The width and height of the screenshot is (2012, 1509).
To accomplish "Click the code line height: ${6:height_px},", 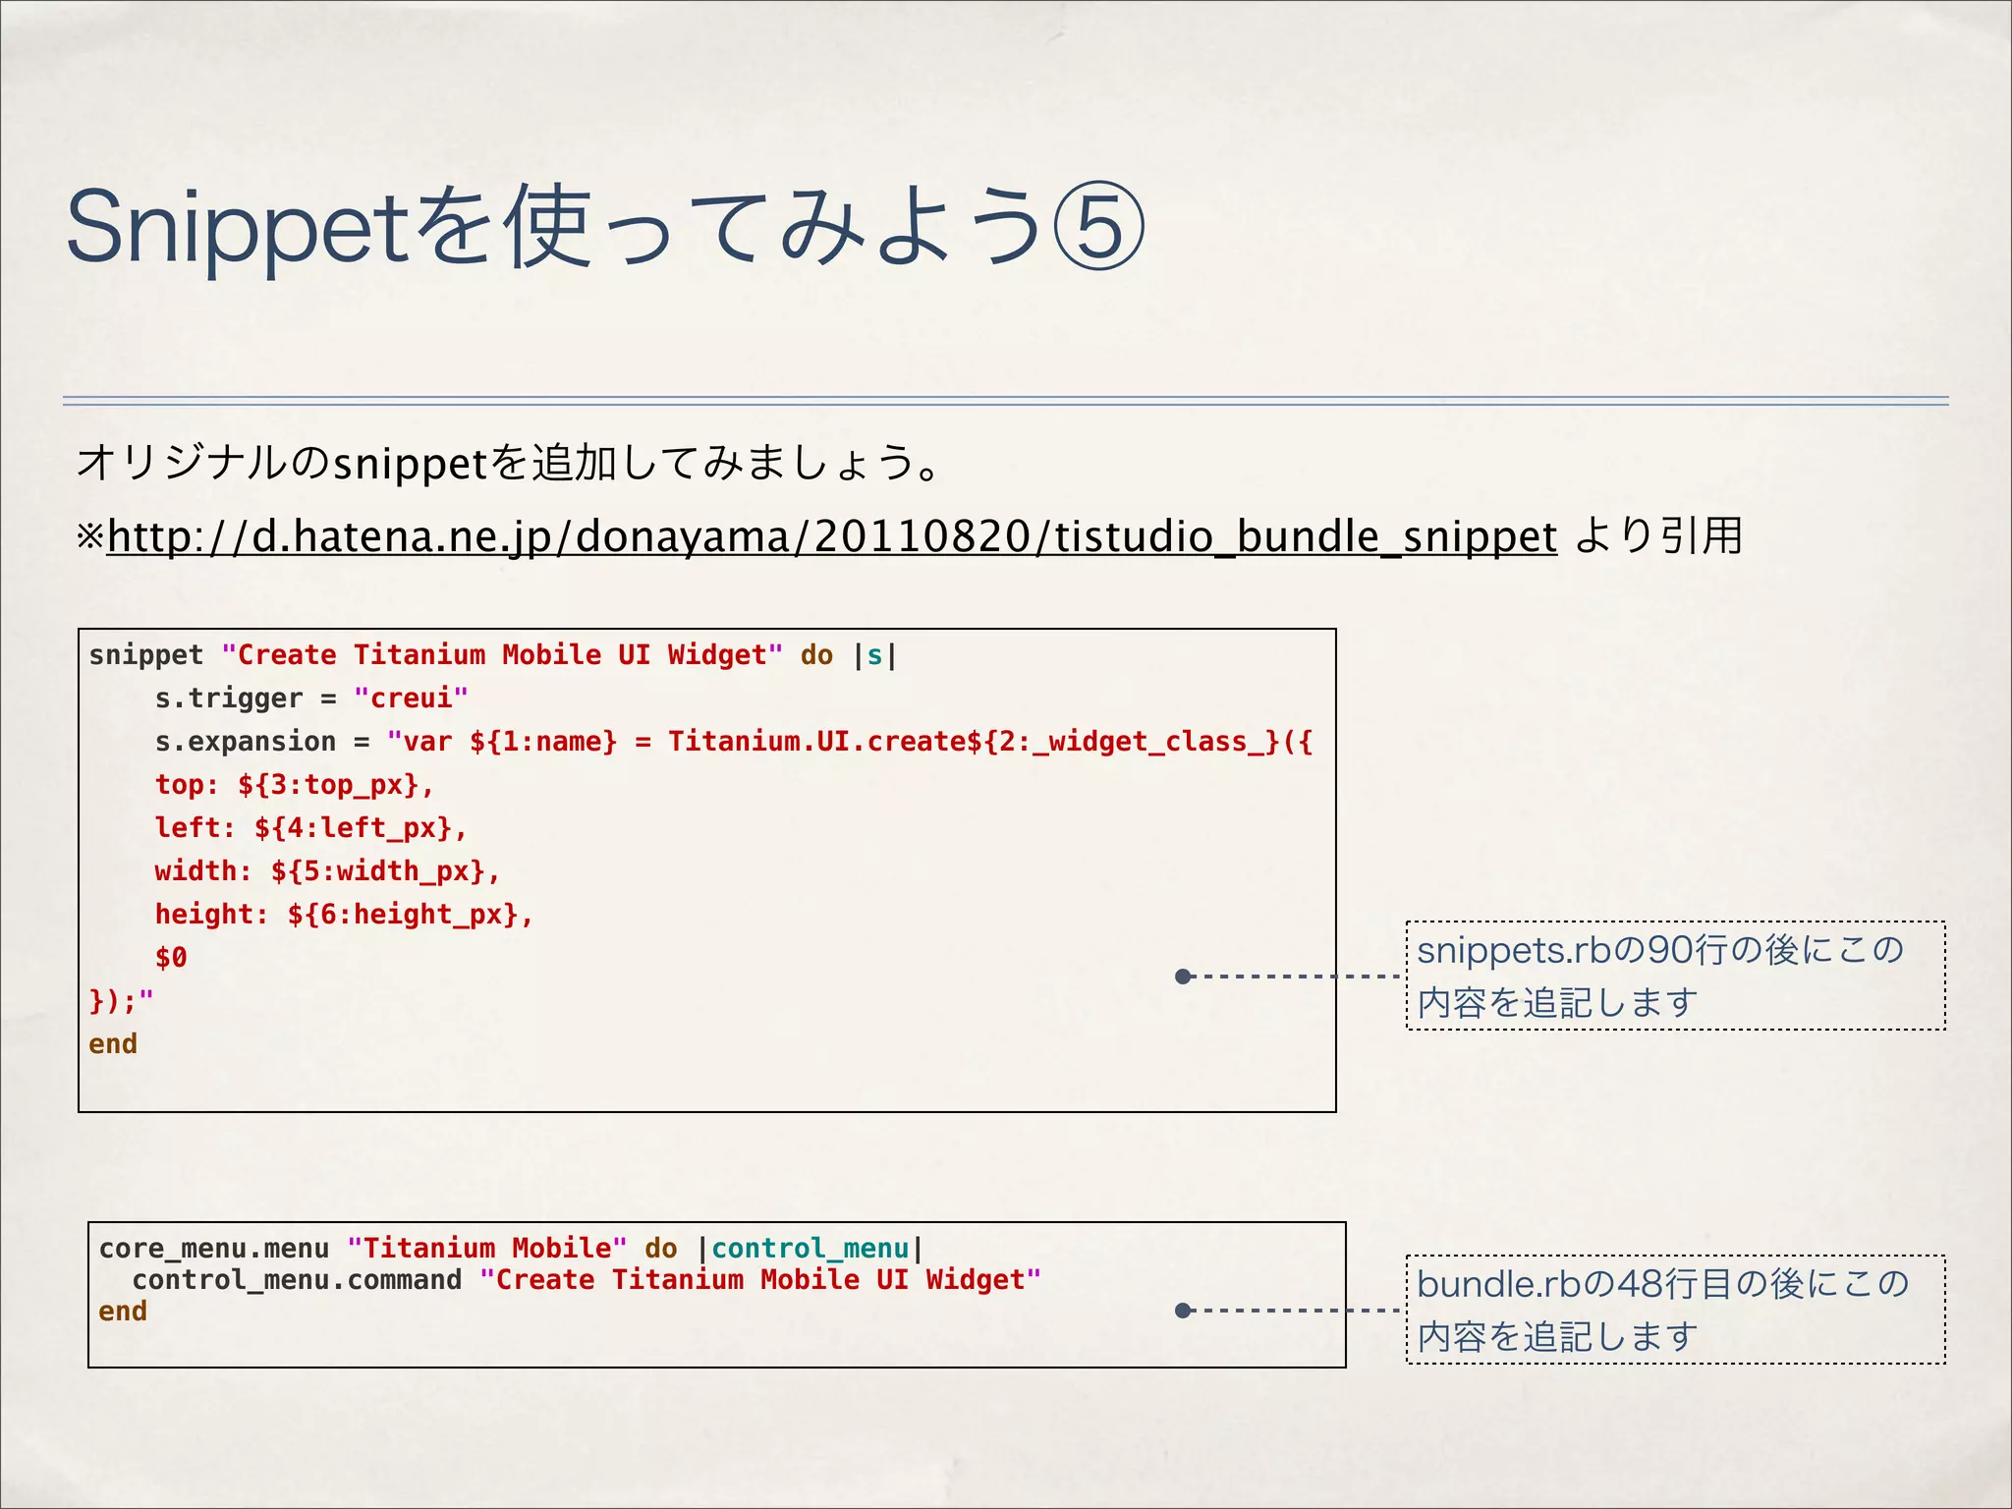I will pyautogui.click(x=344, y=915).
